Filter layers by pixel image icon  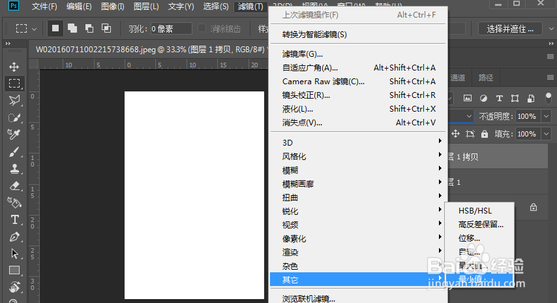point(468,98)
